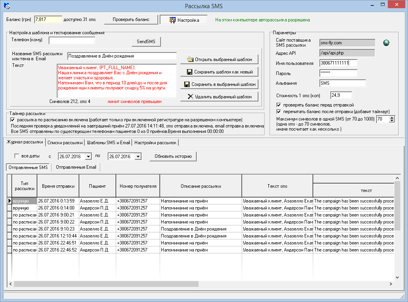This screenshot has width=408, height=302.
Task: Click the Телефон (кому) input field
Action: pyautogui.click(x=72, y=40)
